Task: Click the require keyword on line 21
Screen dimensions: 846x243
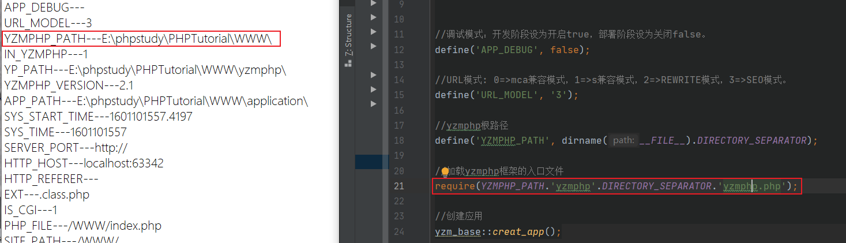Action: pyautogui.click(x=455, y=186)
